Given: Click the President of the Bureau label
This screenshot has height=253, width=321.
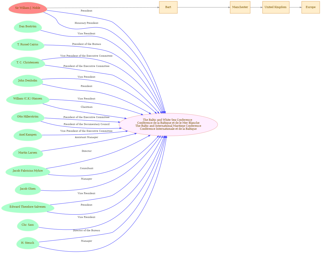Looking at the screenshot, I should pos(87,44).
